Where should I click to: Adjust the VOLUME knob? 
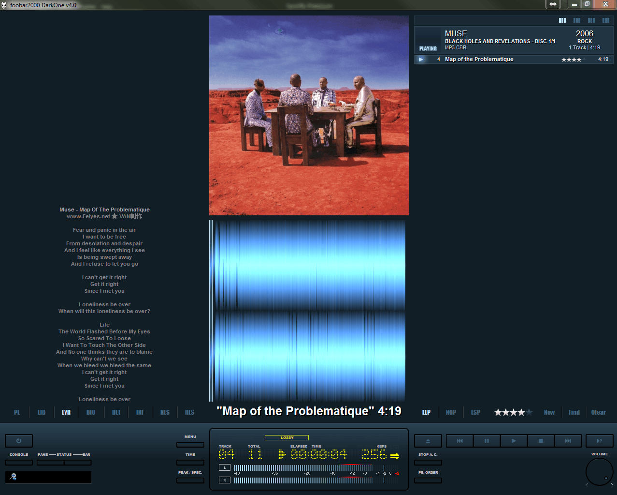pos(600,472)
